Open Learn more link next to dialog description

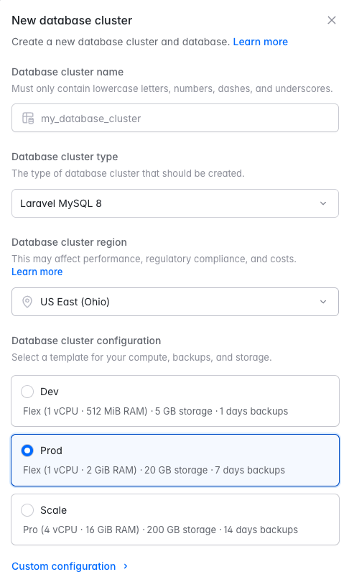(x=261, y=42)
